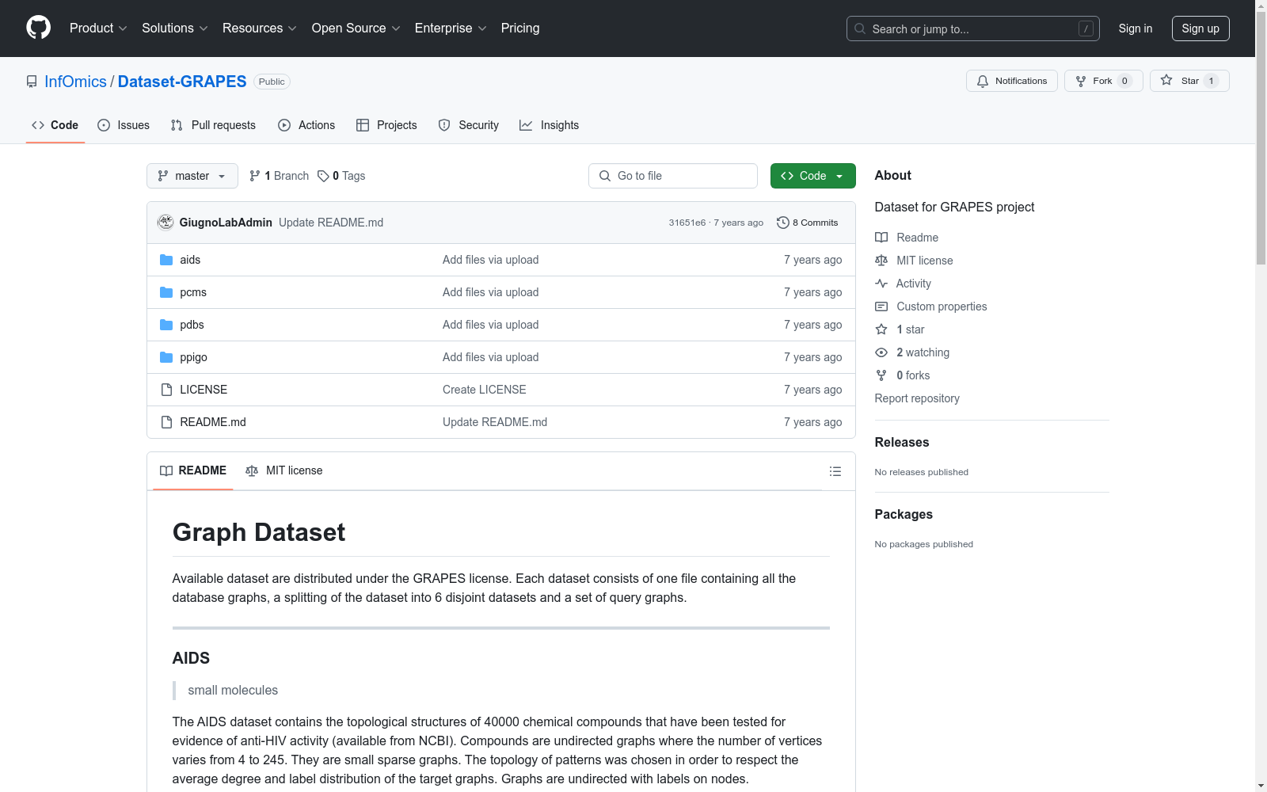Open the README outline list icon
Image resolution: width=1267 pixels, height=792 pixels.
coord(835,471)
